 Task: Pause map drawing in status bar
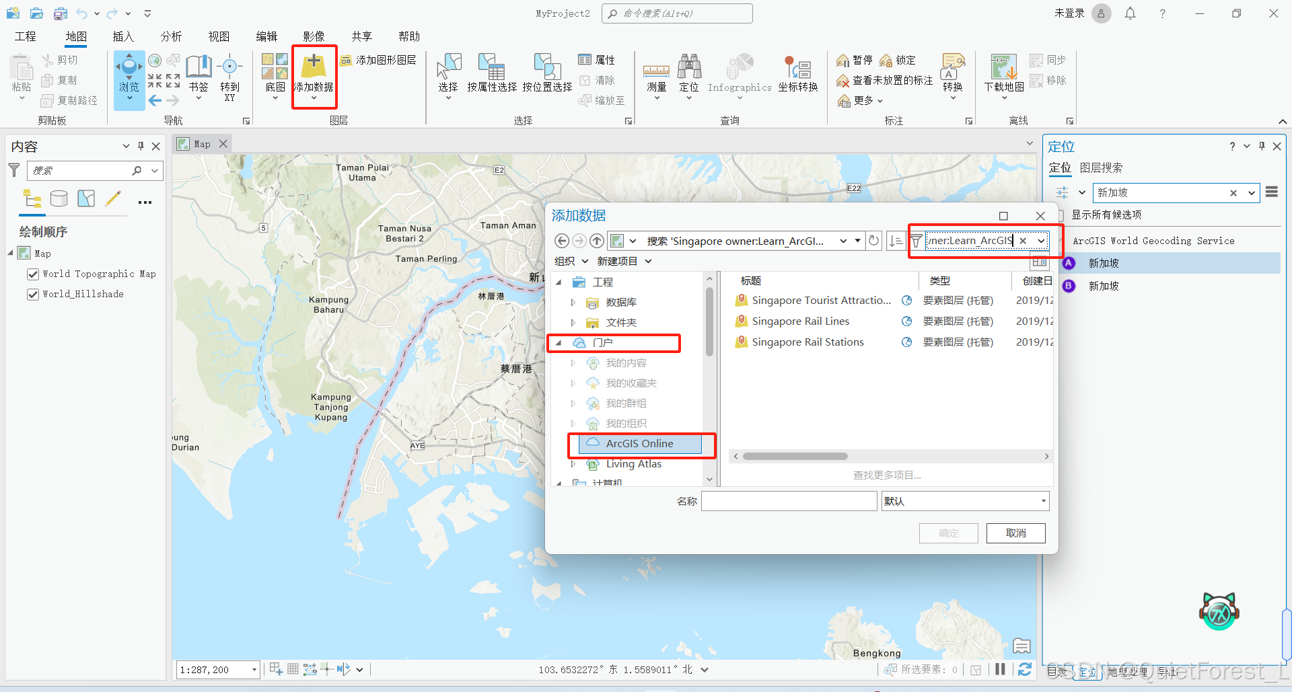pos(1000,669)
